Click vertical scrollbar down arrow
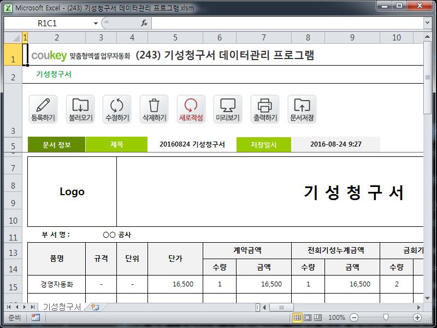 click(x=427, y=298)
